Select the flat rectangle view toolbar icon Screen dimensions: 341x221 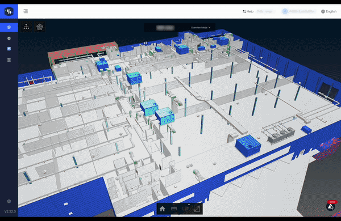point(174,209)
